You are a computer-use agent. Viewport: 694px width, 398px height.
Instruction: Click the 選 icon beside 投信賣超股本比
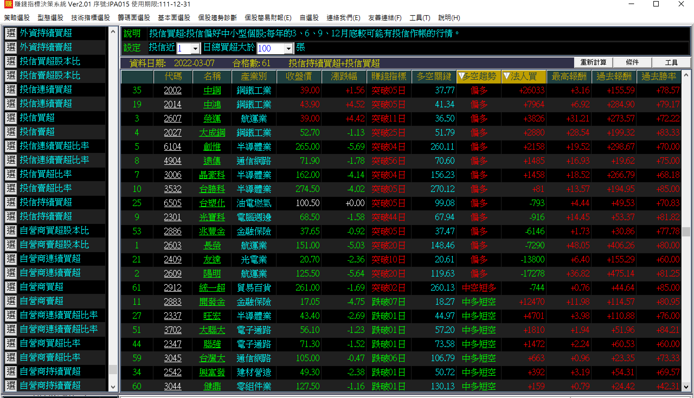11,75
